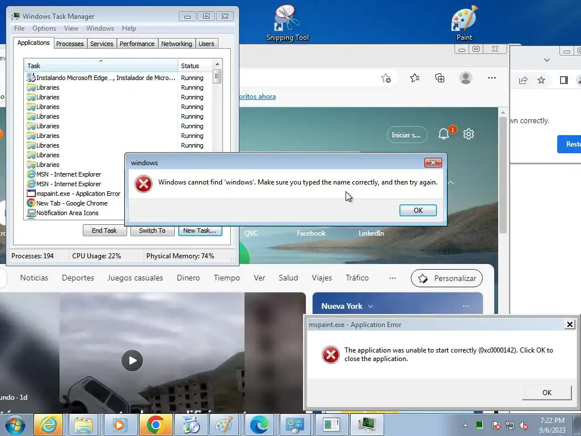Viewport: 581px width, 436px height.
Task: Open the View menu in Task Manager
Action: [71, 28]
